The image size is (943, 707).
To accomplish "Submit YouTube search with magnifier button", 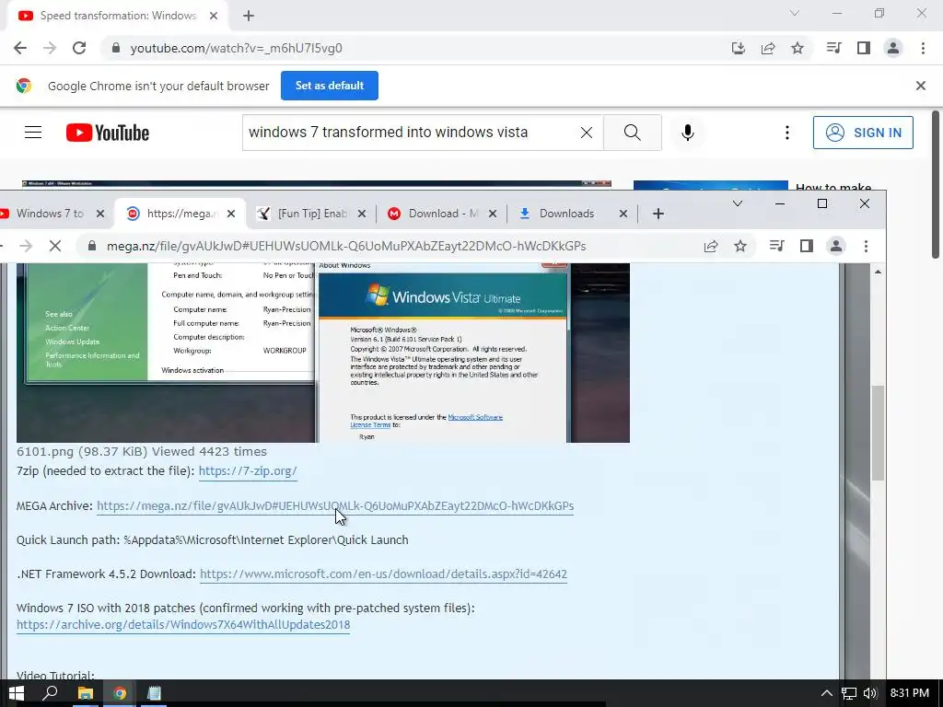I will (x=632, y=133).
